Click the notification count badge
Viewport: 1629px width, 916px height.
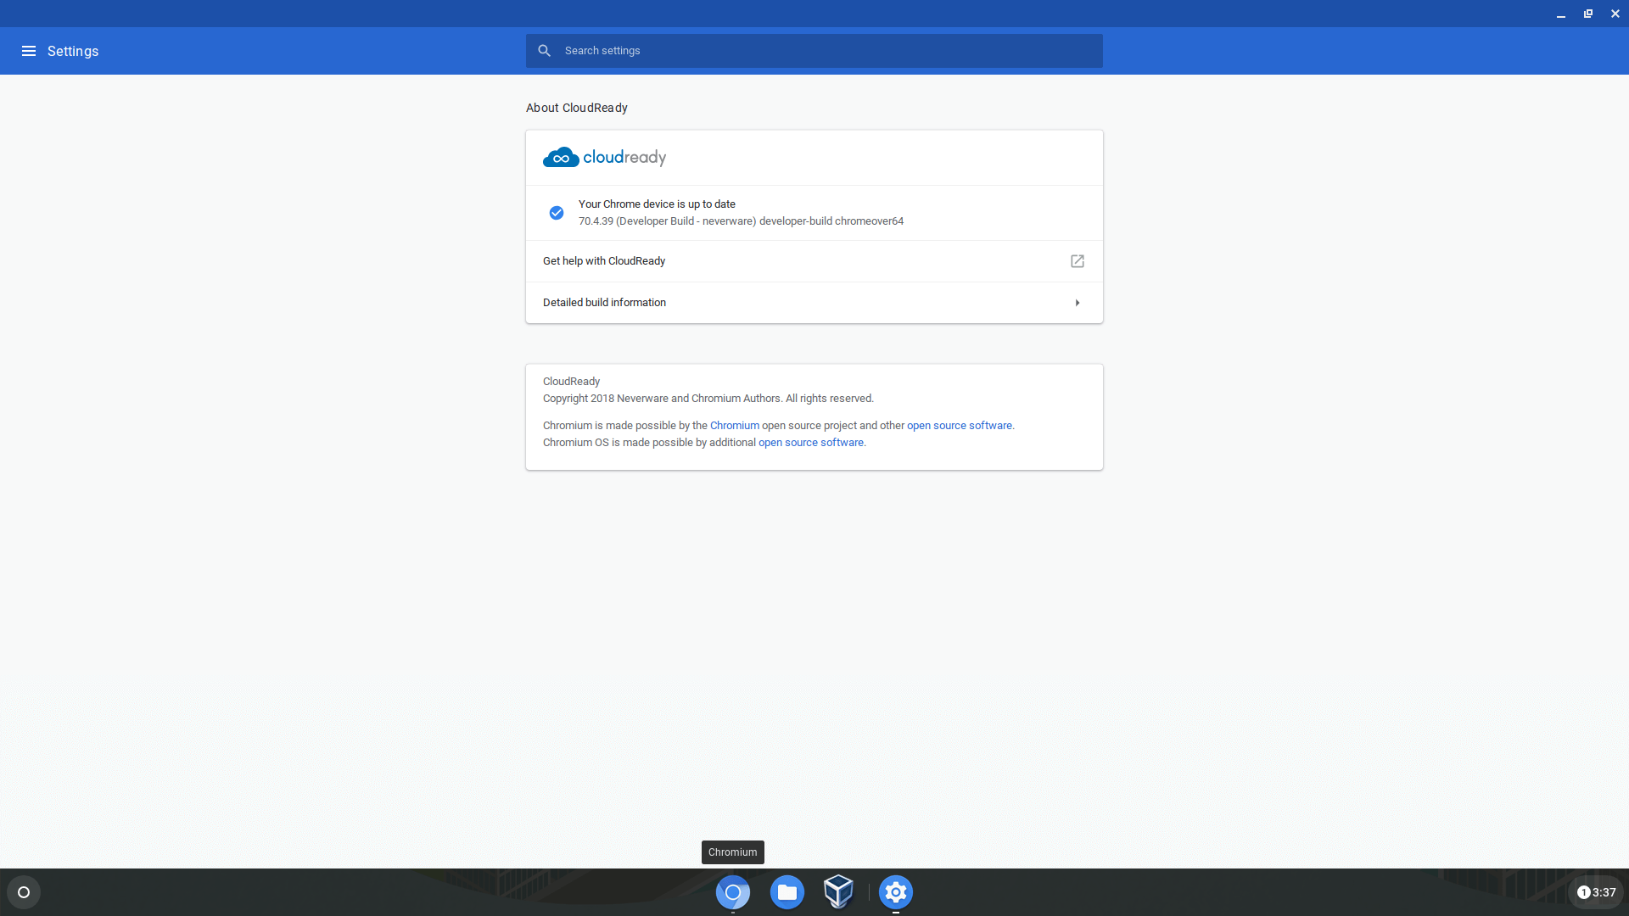coord(1583,892)
